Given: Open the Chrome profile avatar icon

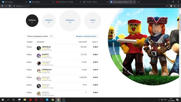Looking at the screenshot, I should pyautogui.click(x=175, y=6).
